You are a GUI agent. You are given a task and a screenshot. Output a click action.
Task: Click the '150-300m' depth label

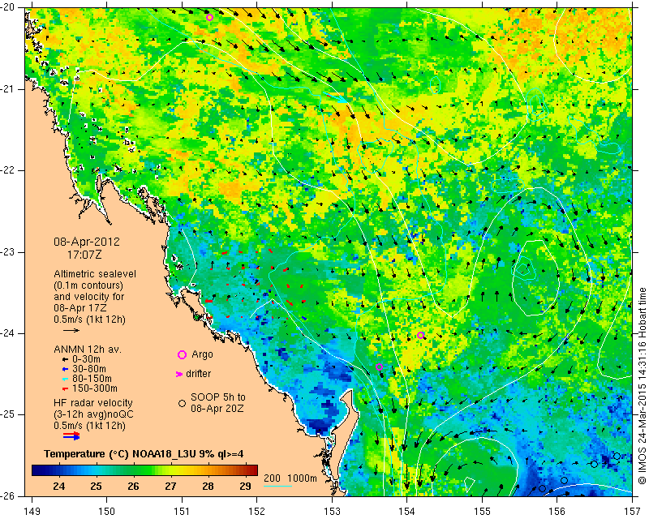tap(95, 388)
